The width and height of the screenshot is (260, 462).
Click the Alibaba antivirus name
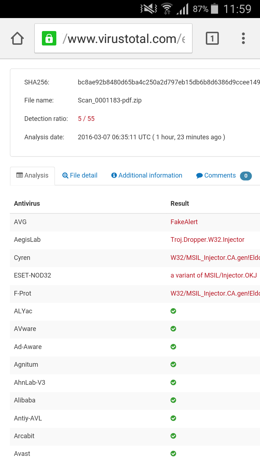pyautogui.click(x=25, y=400)
